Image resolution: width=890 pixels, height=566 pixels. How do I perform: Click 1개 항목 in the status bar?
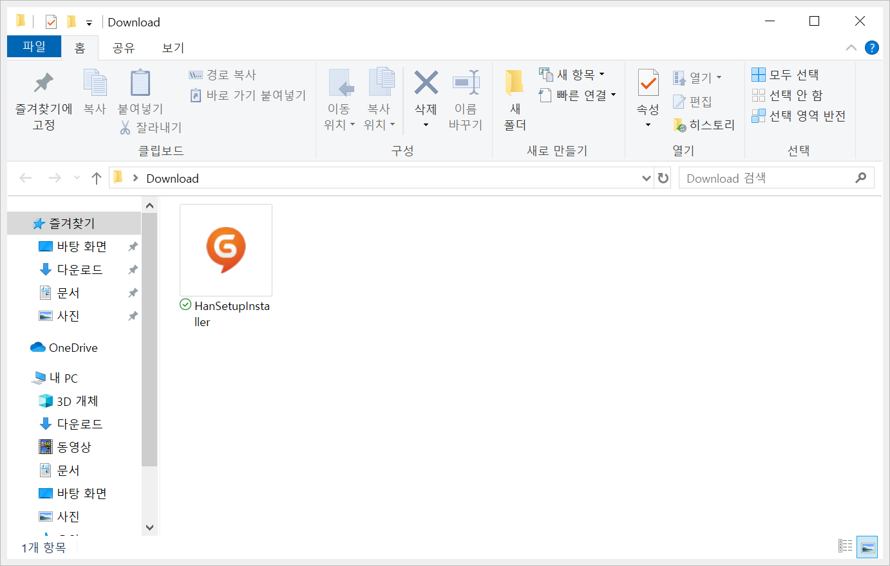43,547
